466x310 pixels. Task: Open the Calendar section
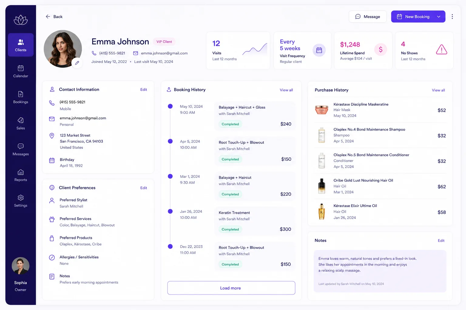[x=21, y=71]
